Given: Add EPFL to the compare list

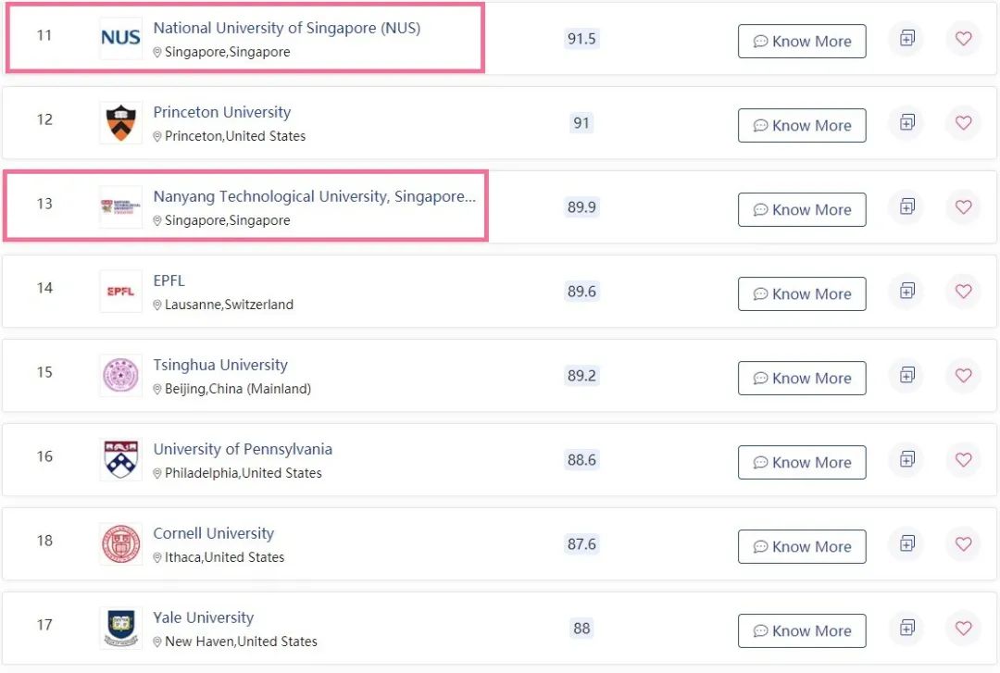Looking at the screenshot, I should [x=906, y=292].
